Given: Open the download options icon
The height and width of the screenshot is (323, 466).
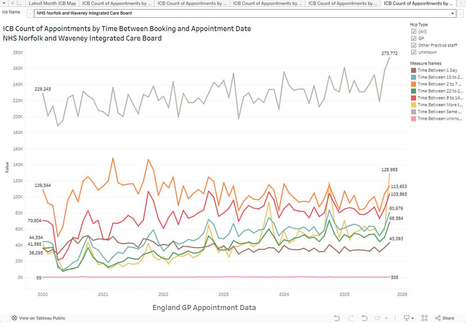Looking at the screenshot, I should 406,318.
